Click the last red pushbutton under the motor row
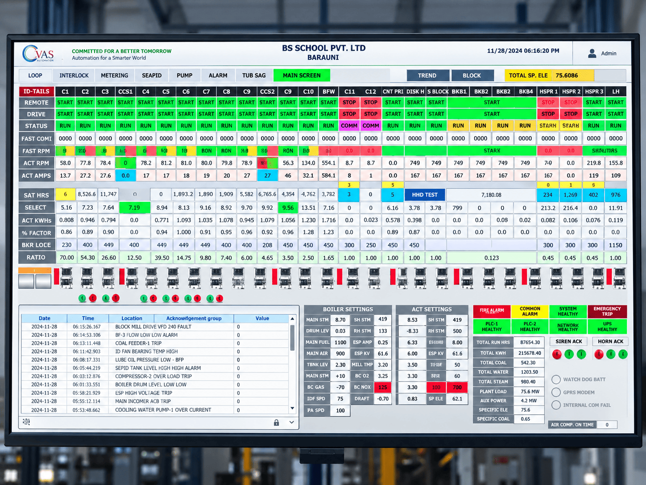646x485 pixels. [x=219, y=298]
